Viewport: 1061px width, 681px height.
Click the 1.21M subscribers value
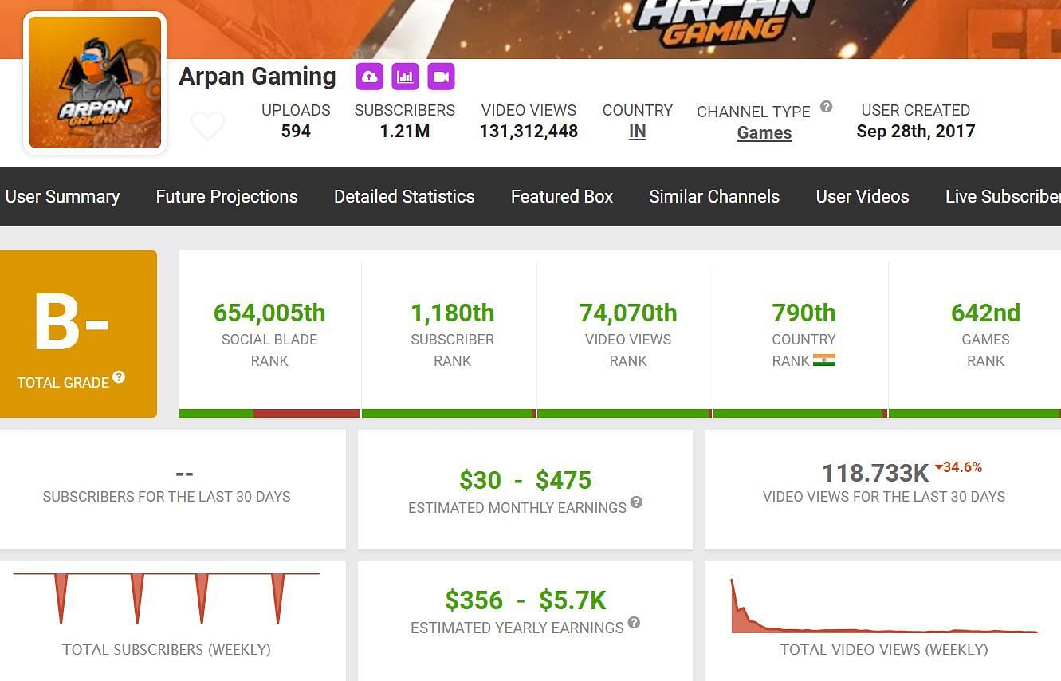pos(405,131)
